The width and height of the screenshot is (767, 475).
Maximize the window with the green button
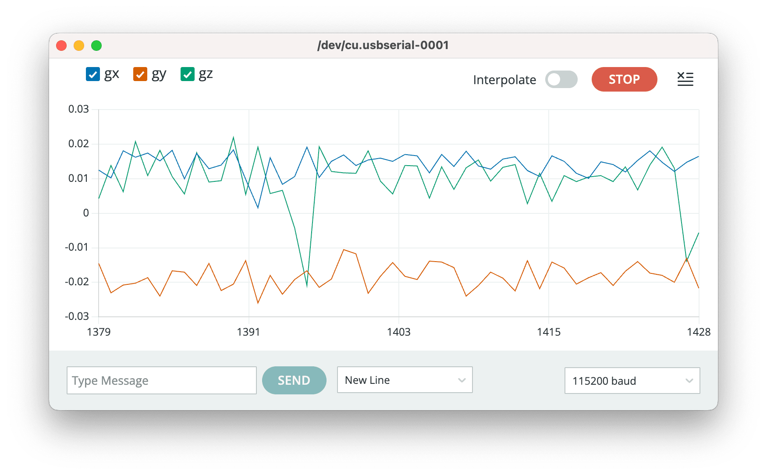pyautogui.click(x=96, y=46)
